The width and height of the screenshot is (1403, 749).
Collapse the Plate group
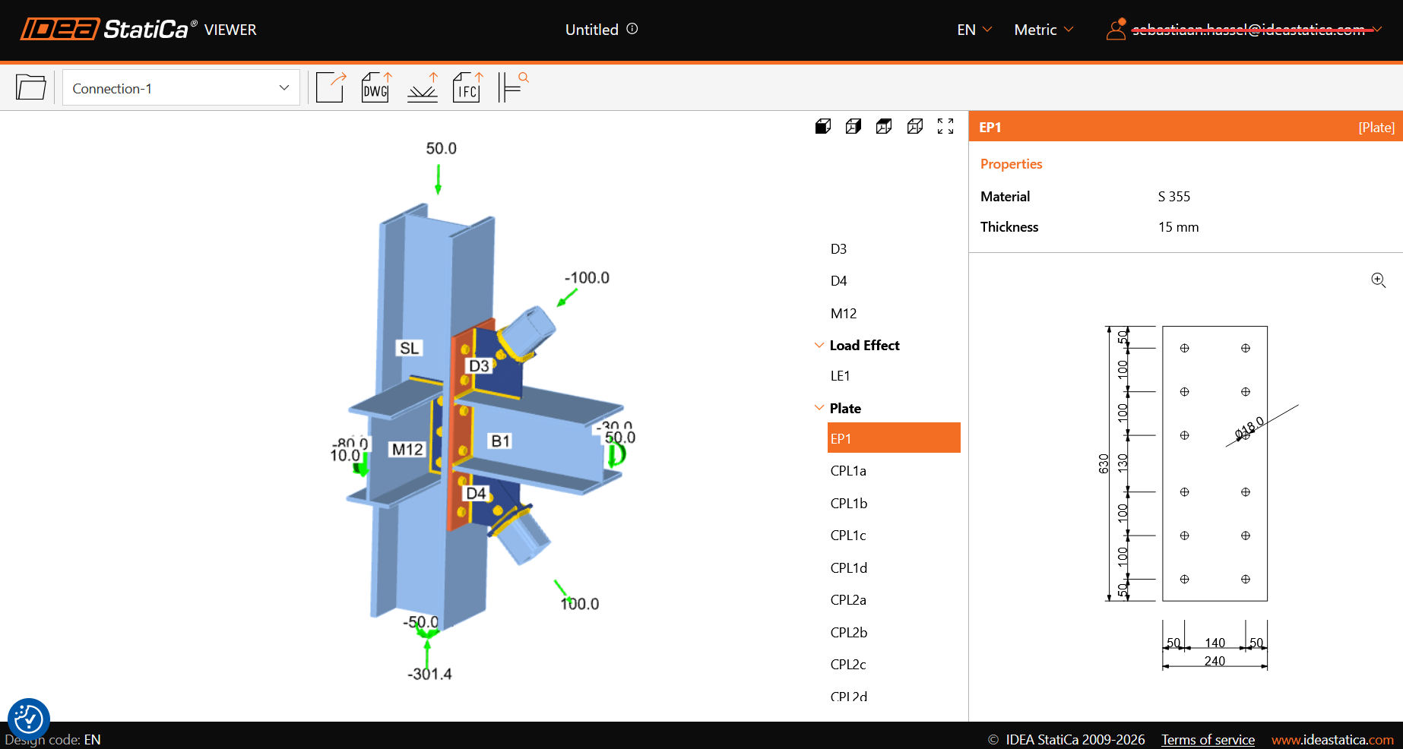(819, 409)
